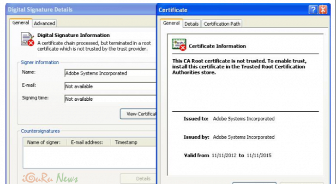
Task: Click the iGuRu News watermark logo
Action: 48,178
